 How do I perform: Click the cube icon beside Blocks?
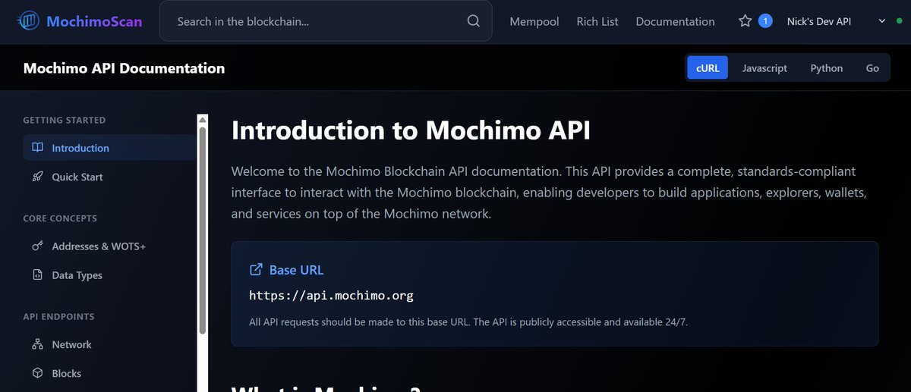[37, 373]
